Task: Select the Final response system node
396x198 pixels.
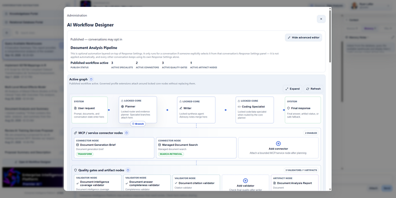Action: (x=303, y=110)
